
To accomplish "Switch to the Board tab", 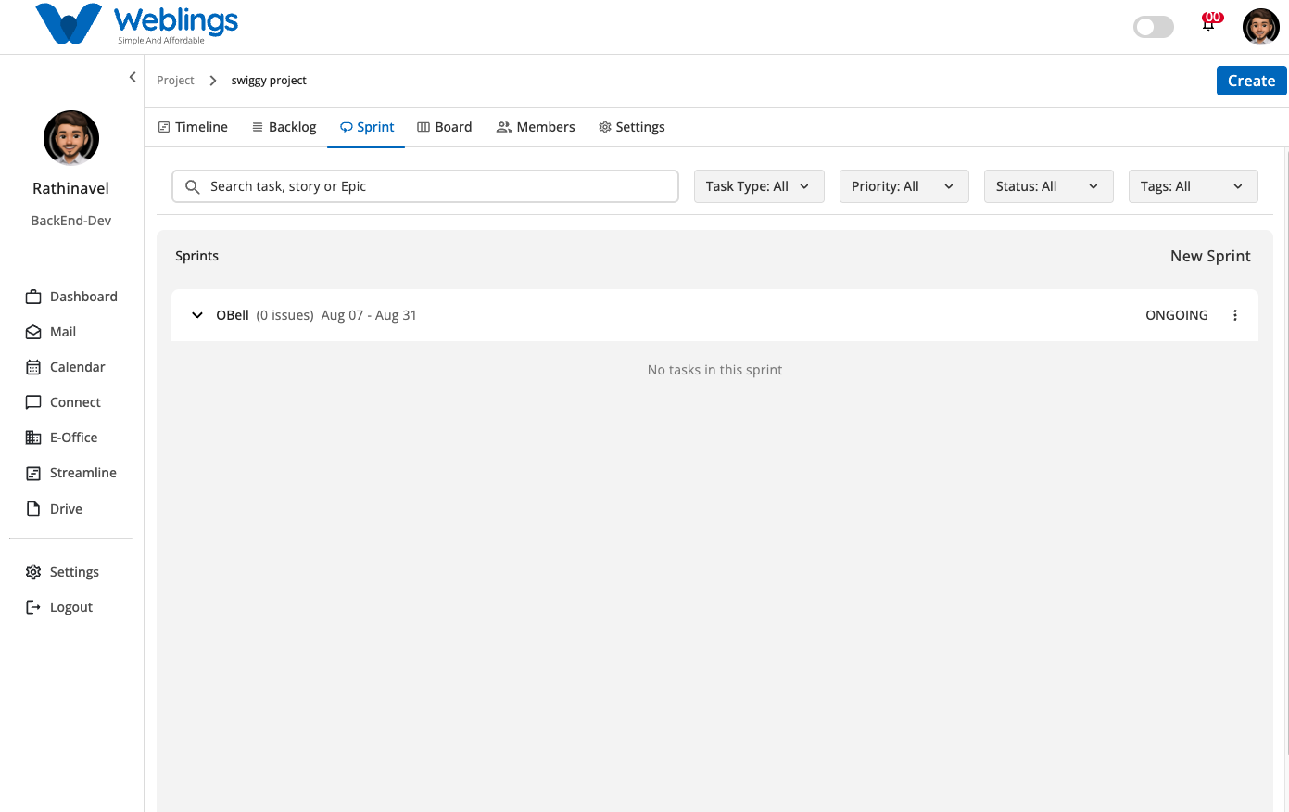I will pyautogui.click(x=445, y=127).
